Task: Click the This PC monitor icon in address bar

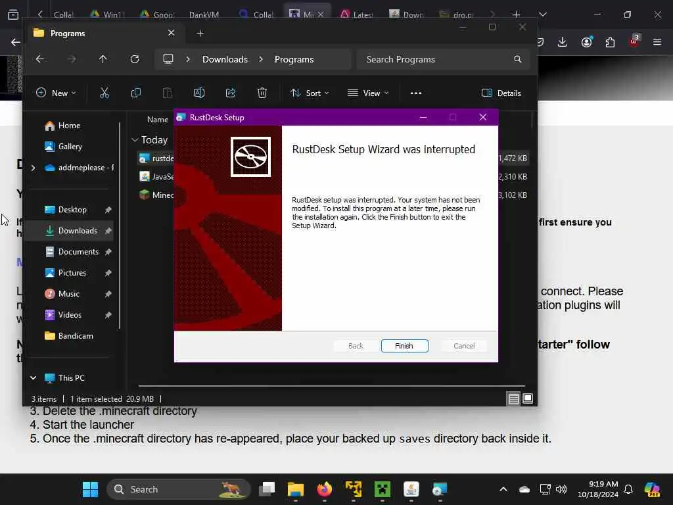Action: [168, 59]
